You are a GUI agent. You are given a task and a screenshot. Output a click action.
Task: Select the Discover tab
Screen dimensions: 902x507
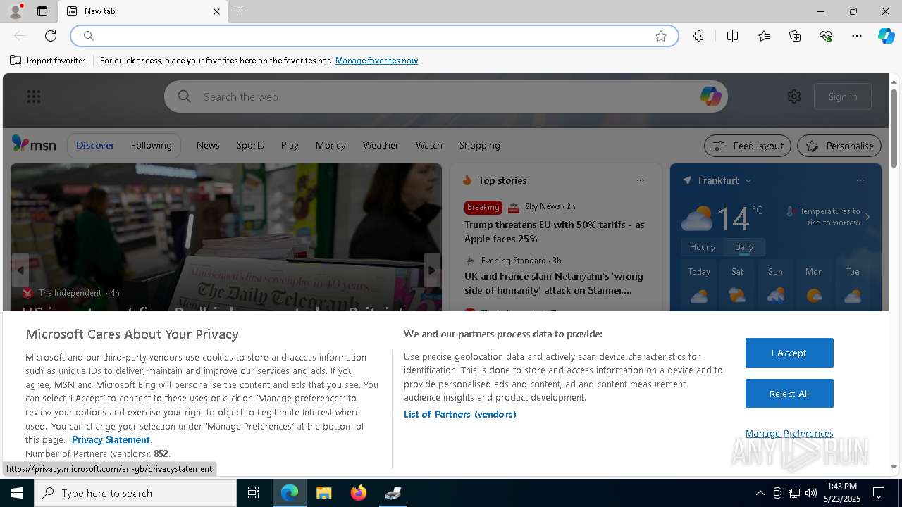95,145
